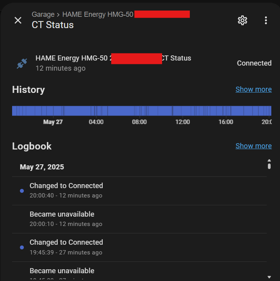Click the blue dot beside 20:00:40 entry

(22, 191)
